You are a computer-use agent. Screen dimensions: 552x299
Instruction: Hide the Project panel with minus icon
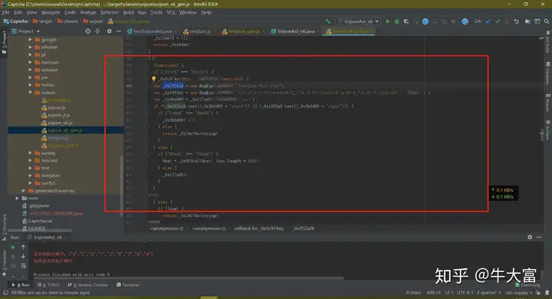click(119, 31)
